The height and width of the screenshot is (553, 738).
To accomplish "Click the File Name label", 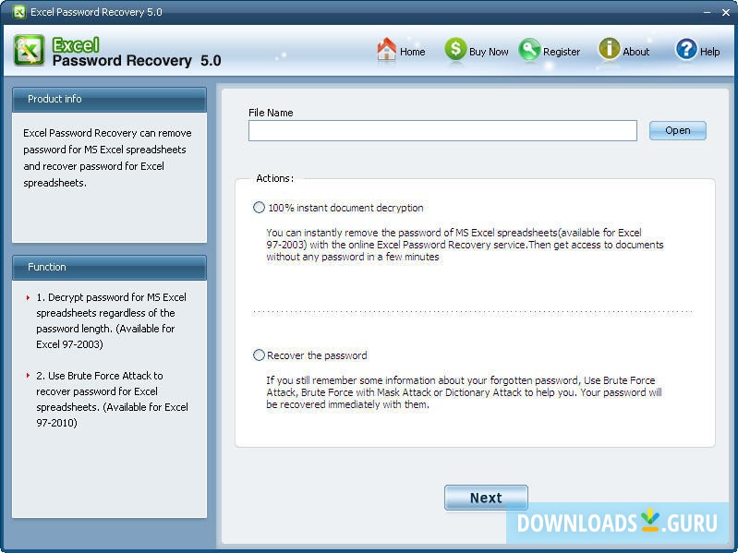I will click(271, 113).
